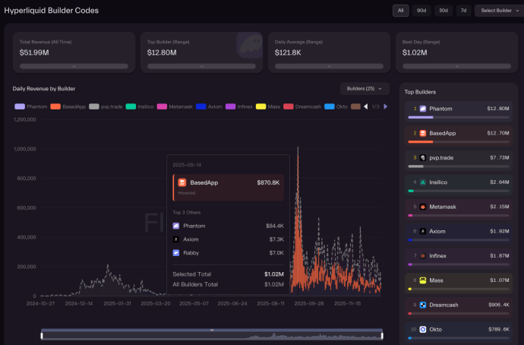Click the Phantom icon in Top Builders

(x=423, y=109)
